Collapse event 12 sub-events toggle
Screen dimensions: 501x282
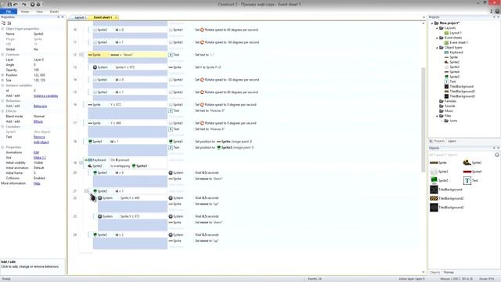[81, 55]
